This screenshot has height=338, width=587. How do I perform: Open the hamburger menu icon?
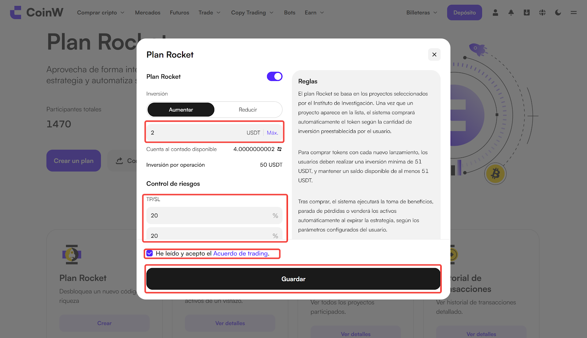point(574,12)
